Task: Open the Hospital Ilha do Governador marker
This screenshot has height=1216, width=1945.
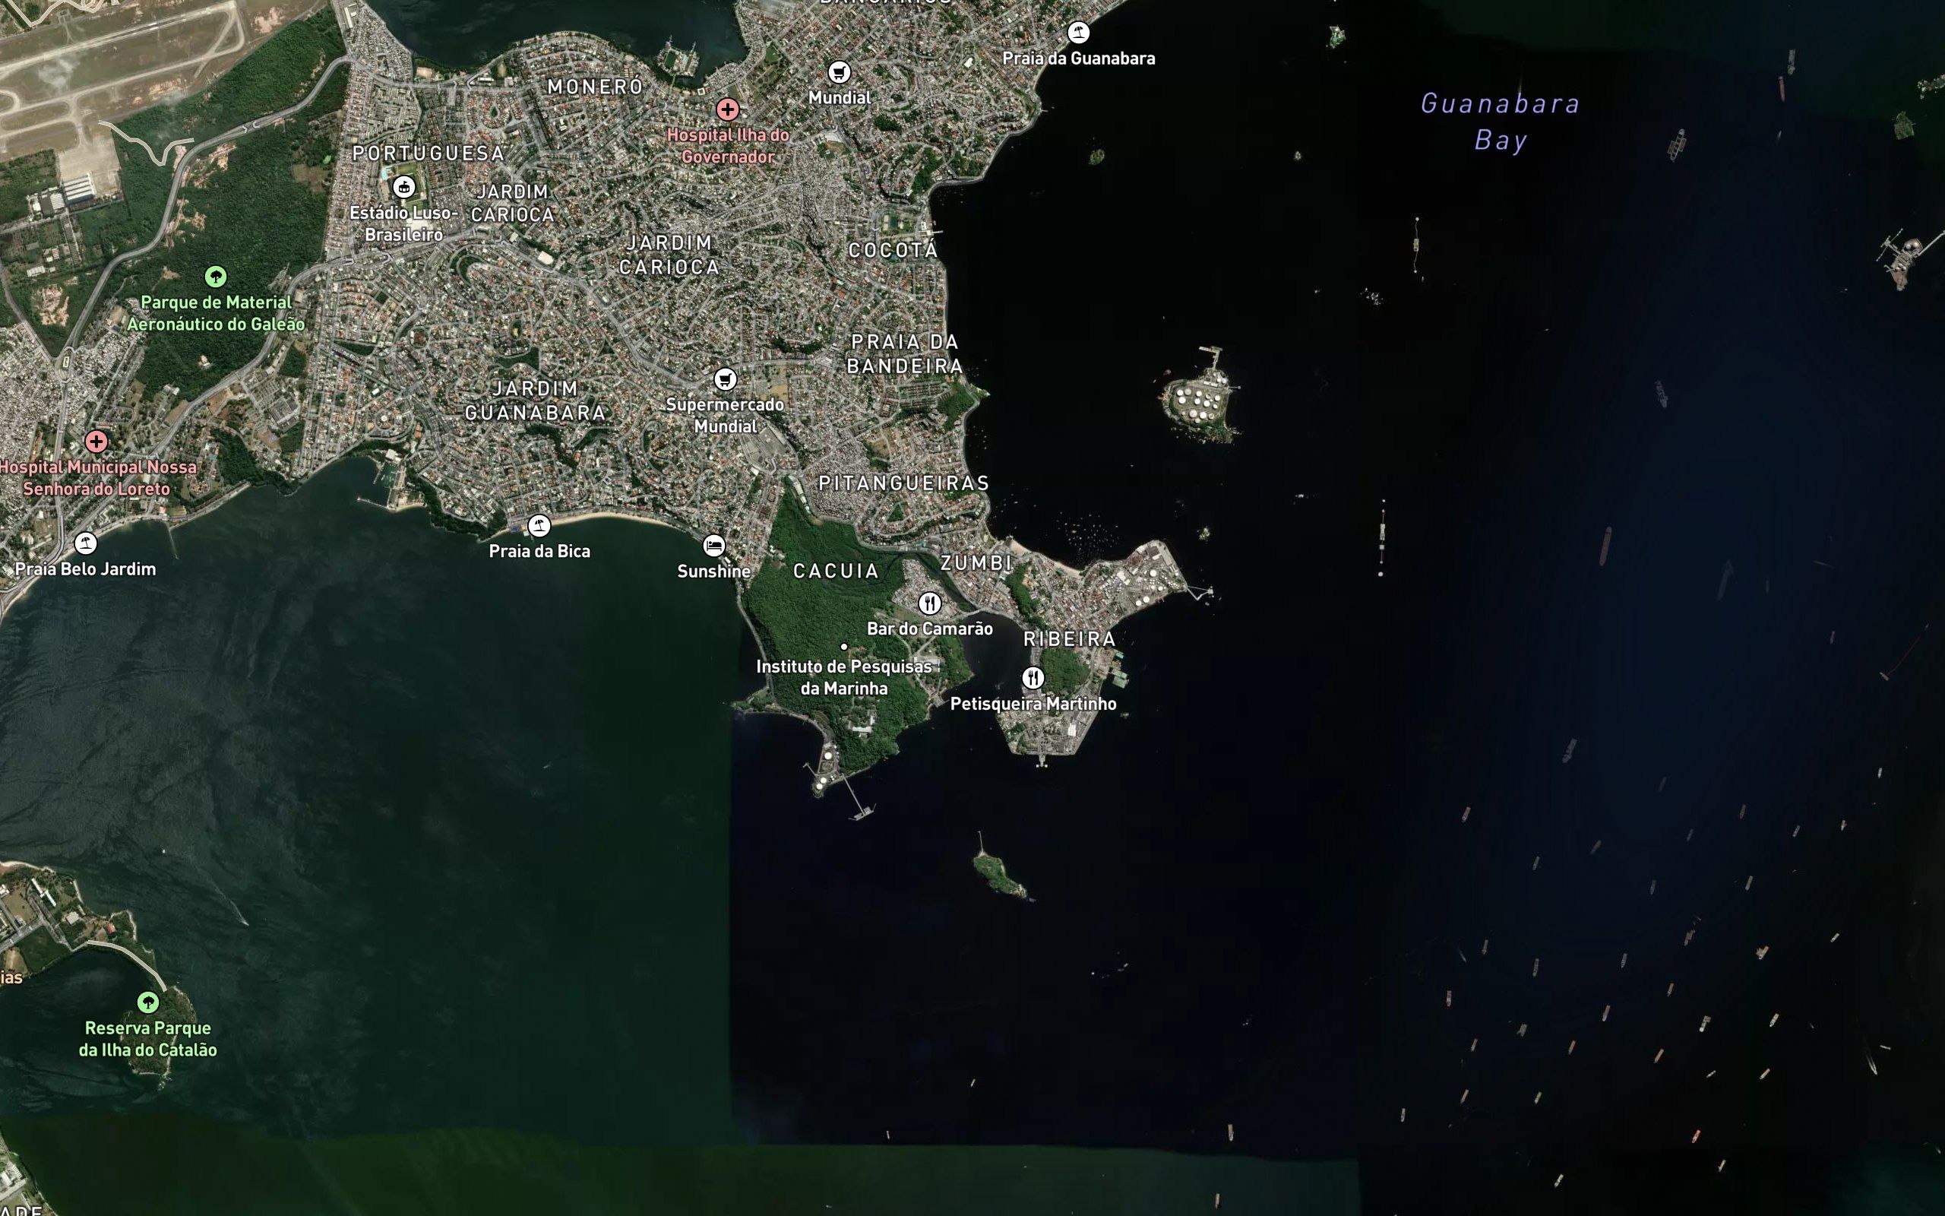Action: coord(727,109)
